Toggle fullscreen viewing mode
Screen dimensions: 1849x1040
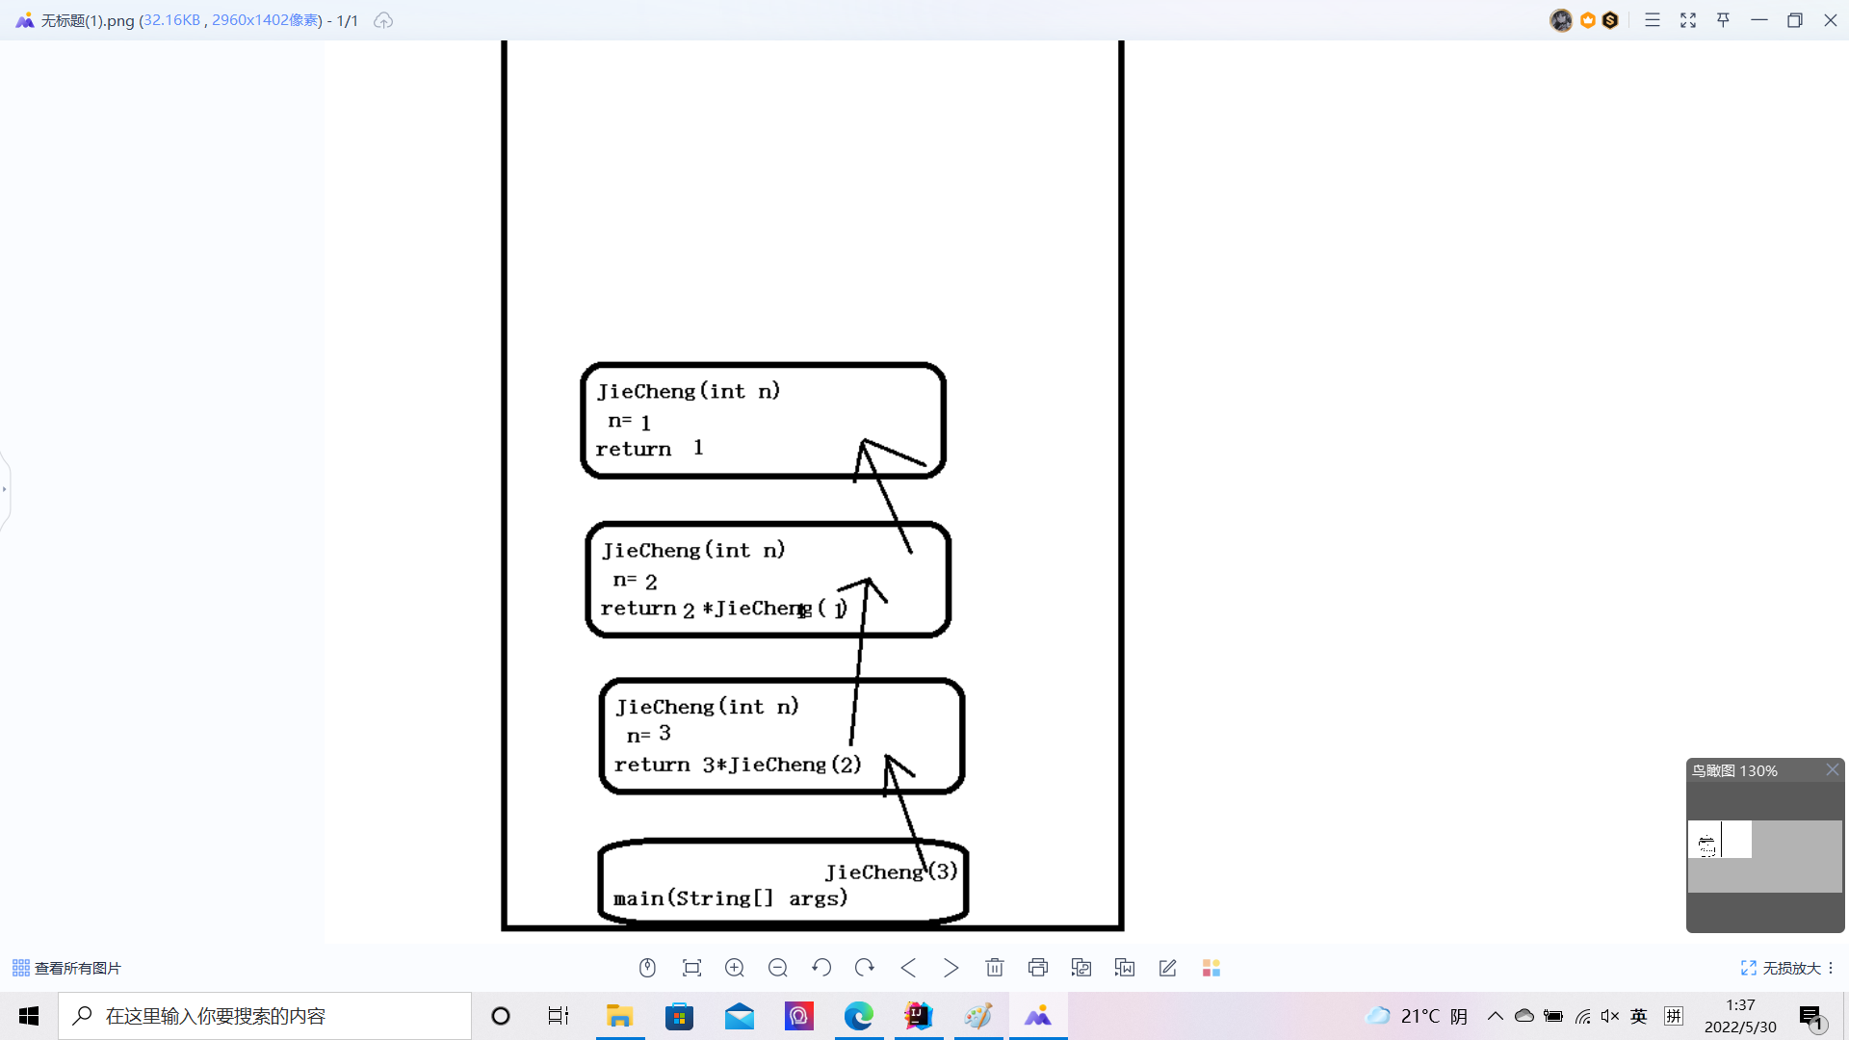(1688, 19)
